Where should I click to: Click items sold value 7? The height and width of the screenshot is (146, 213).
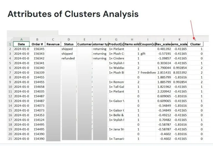pos(132,72)
